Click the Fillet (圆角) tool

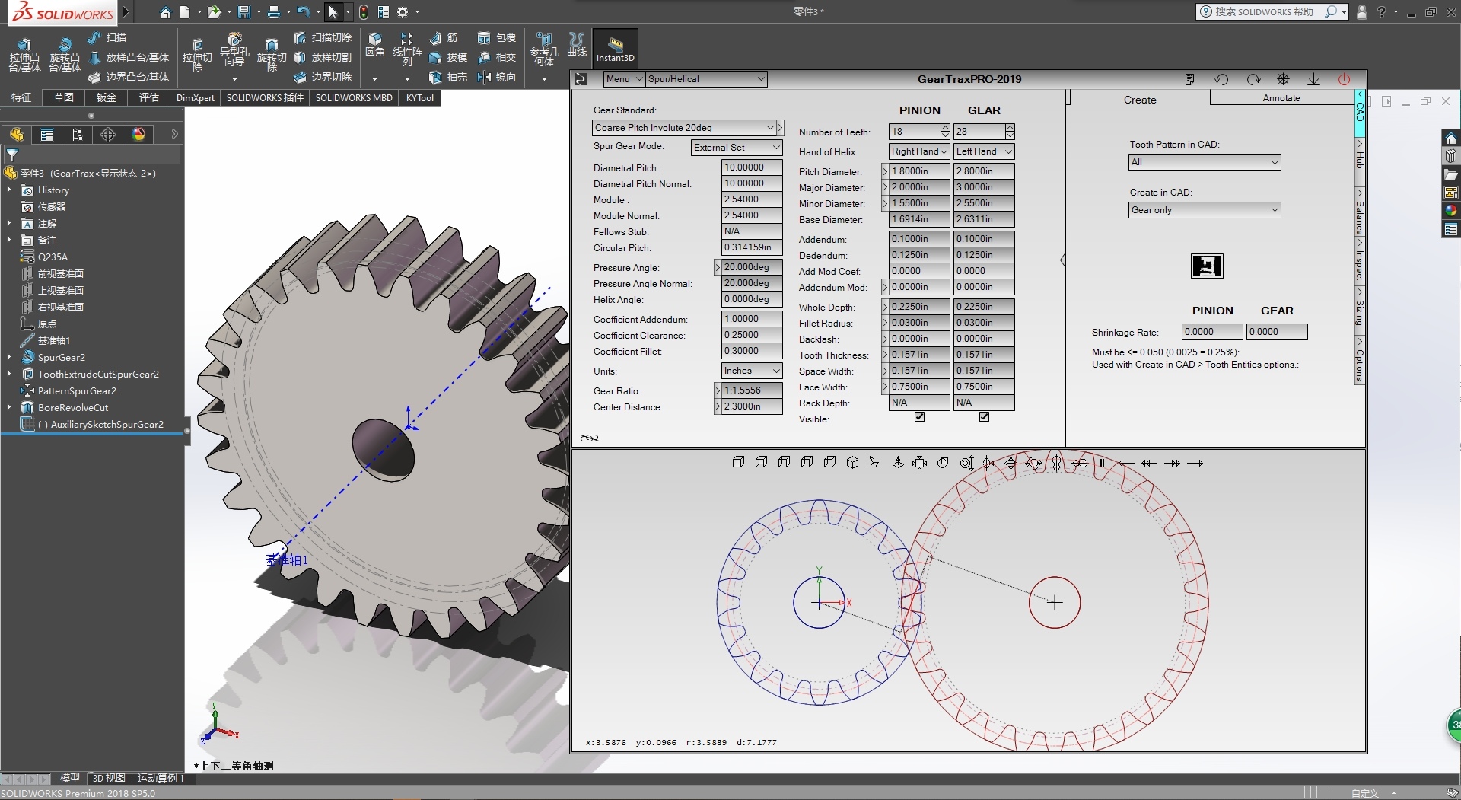coord(374,46)
